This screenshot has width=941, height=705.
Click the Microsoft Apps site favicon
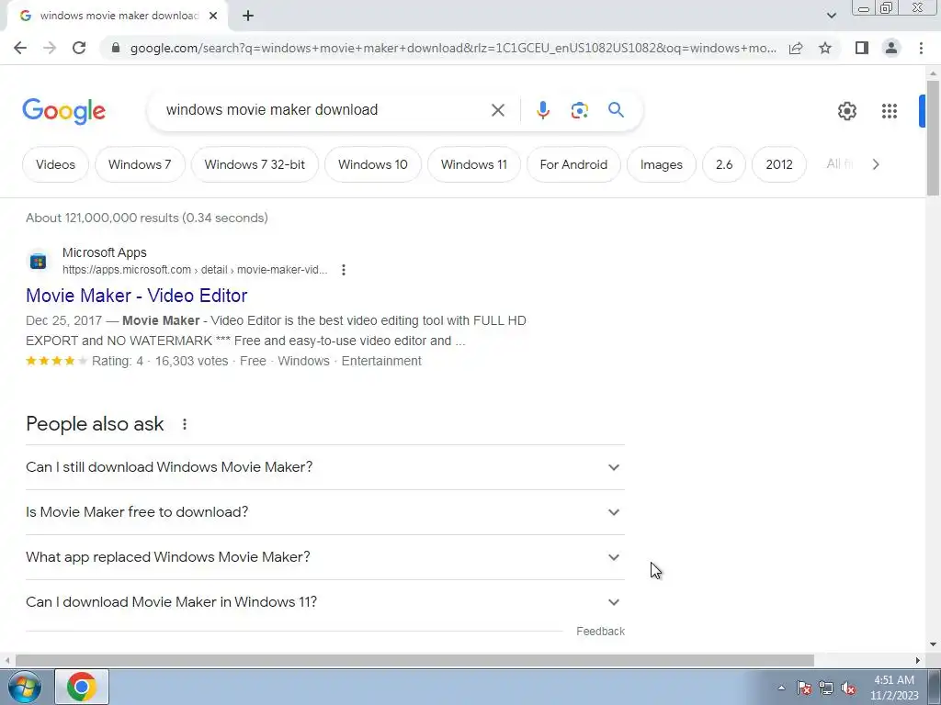(39, 262)
